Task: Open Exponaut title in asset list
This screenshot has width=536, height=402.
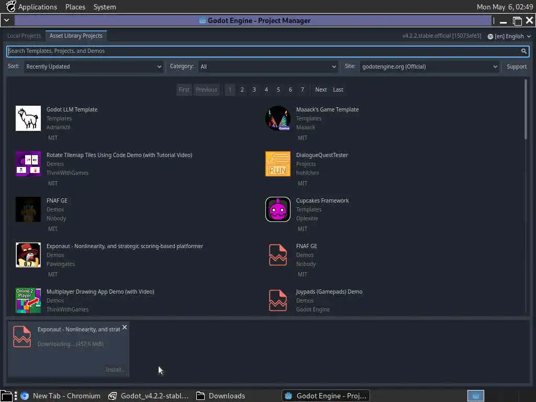Action: point(125,246)
